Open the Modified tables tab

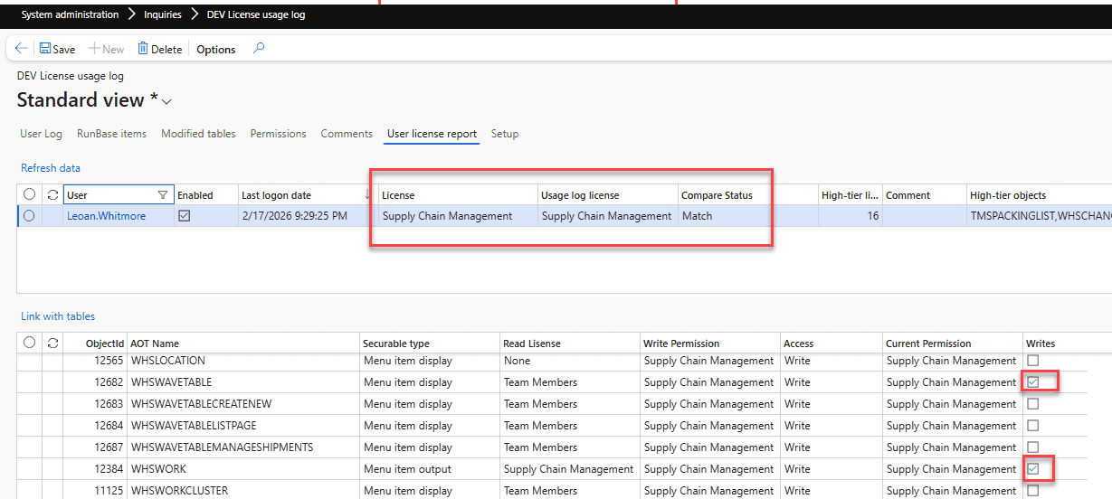198,134
